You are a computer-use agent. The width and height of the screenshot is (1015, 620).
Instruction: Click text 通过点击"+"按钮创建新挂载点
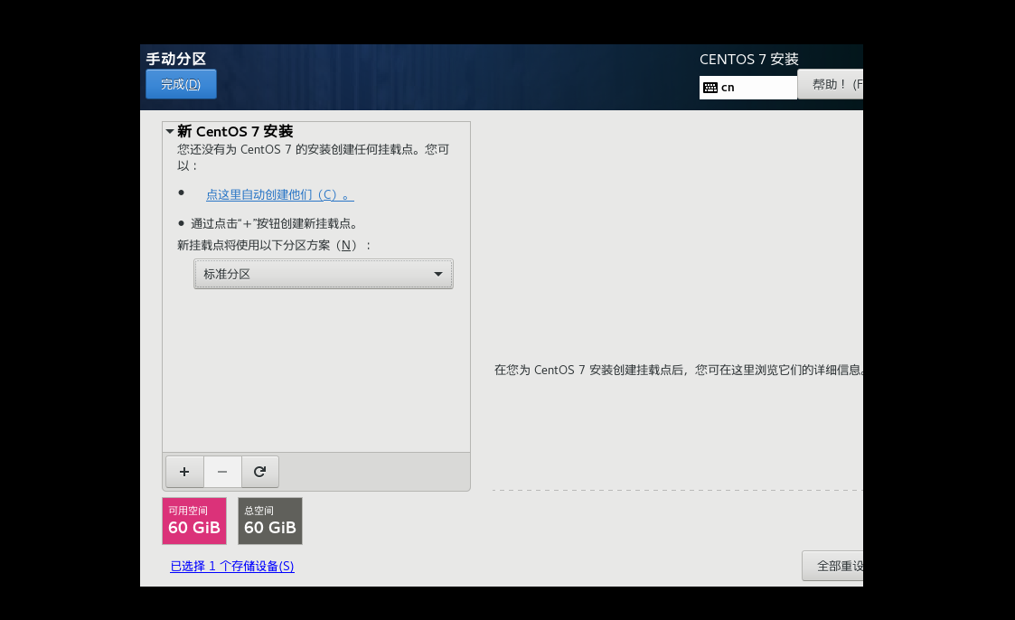tap(274, 224)
